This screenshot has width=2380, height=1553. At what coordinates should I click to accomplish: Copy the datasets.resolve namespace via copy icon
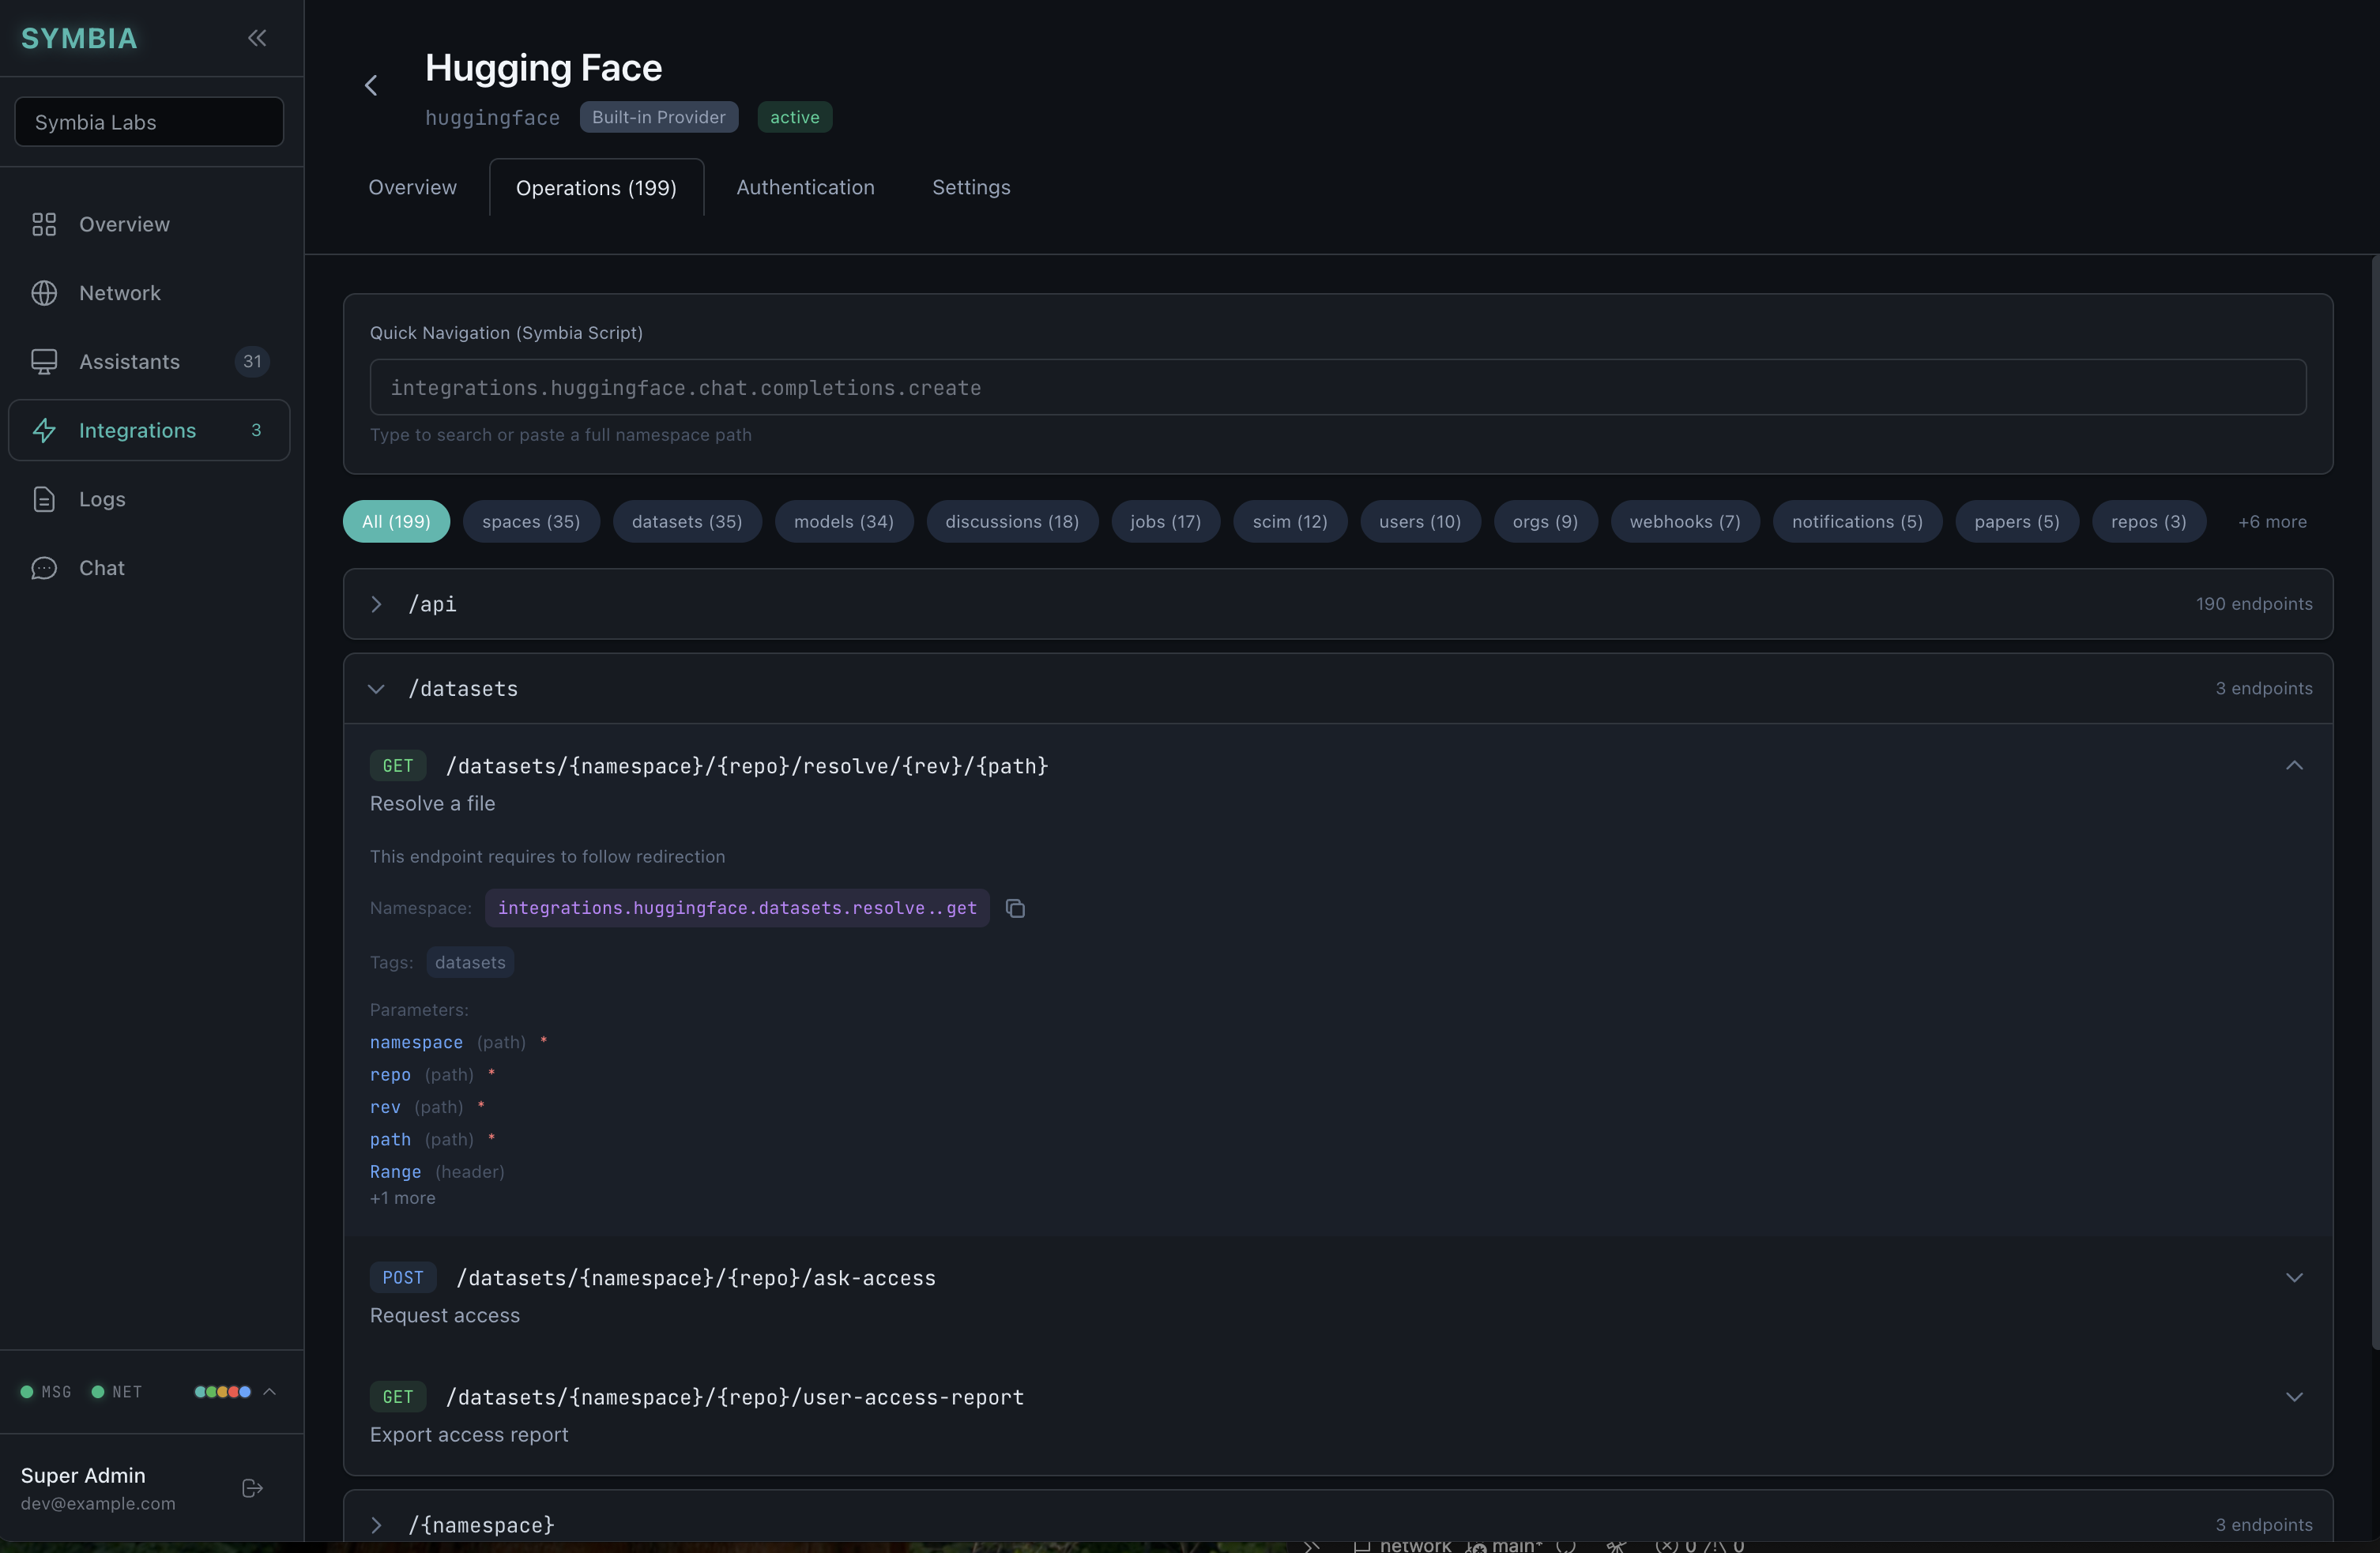coord(1016,908)
